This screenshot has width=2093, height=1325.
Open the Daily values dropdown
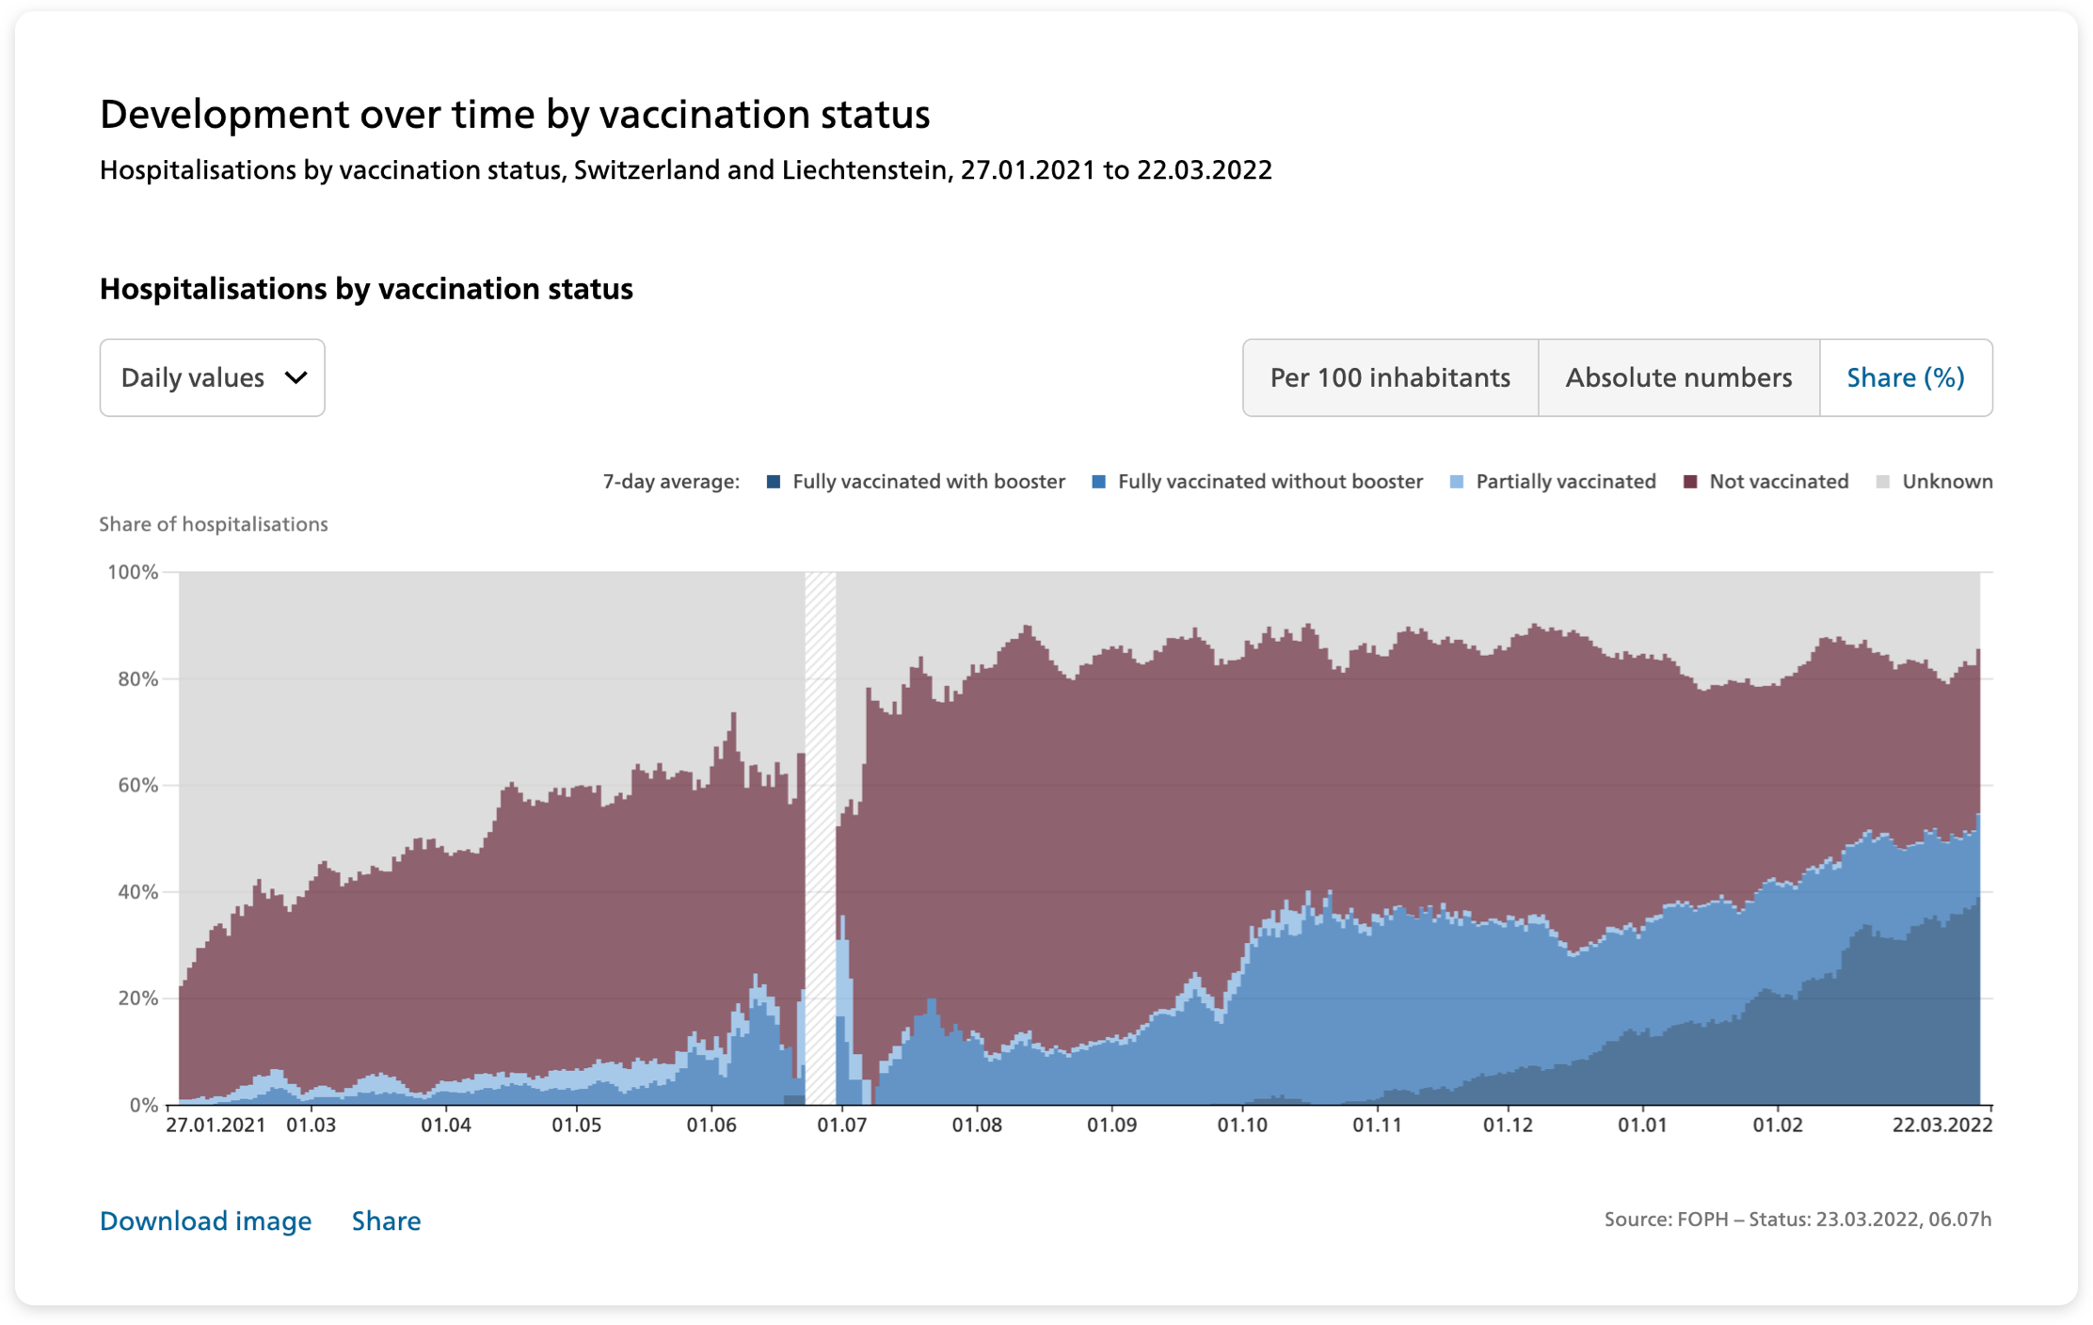pos(212,377)
